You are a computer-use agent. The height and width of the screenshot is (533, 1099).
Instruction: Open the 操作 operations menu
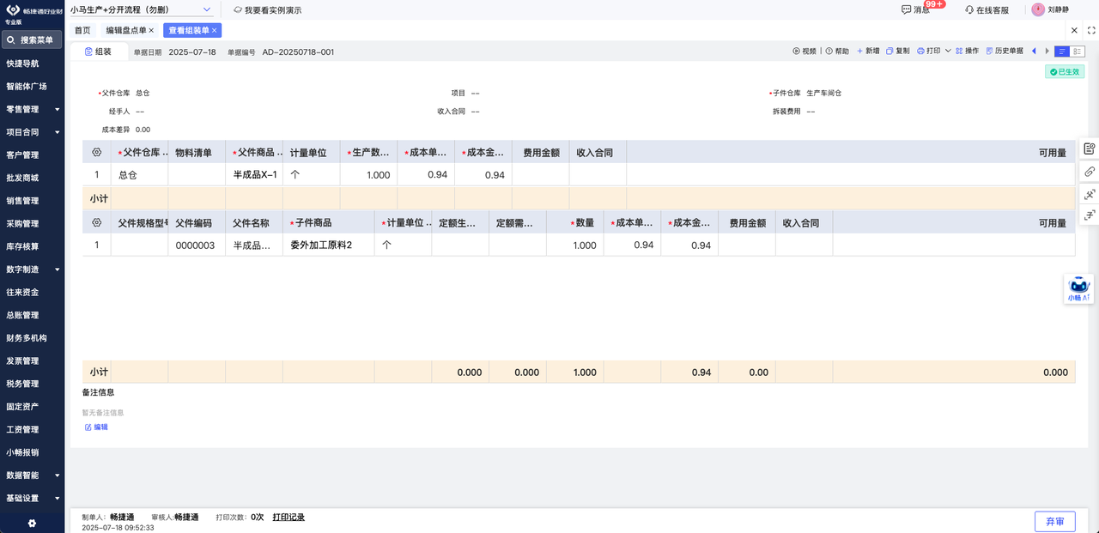(x=968, y=51)
